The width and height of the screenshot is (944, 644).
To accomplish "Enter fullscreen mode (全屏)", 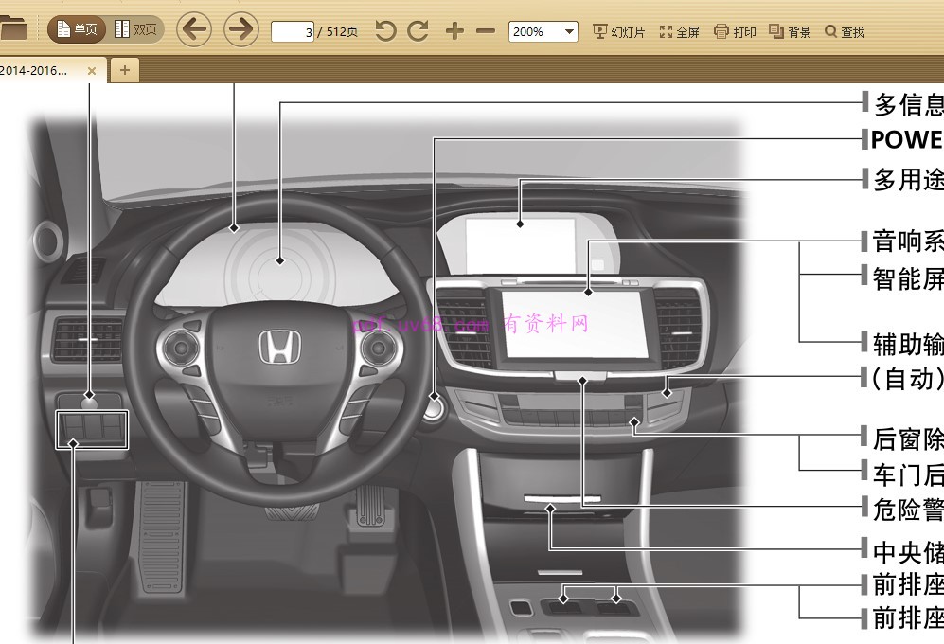I will pyautogui.click(x=679, y=31).
